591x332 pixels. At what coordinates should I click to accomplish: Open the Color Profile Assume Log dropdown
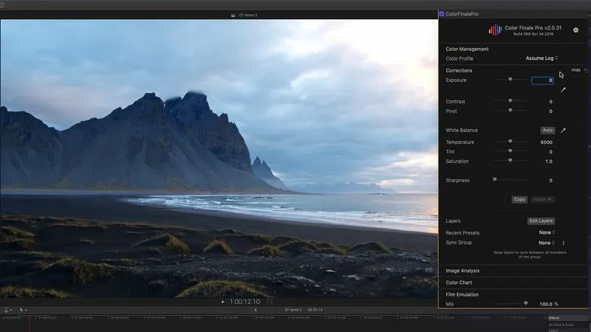coord(542,58)
